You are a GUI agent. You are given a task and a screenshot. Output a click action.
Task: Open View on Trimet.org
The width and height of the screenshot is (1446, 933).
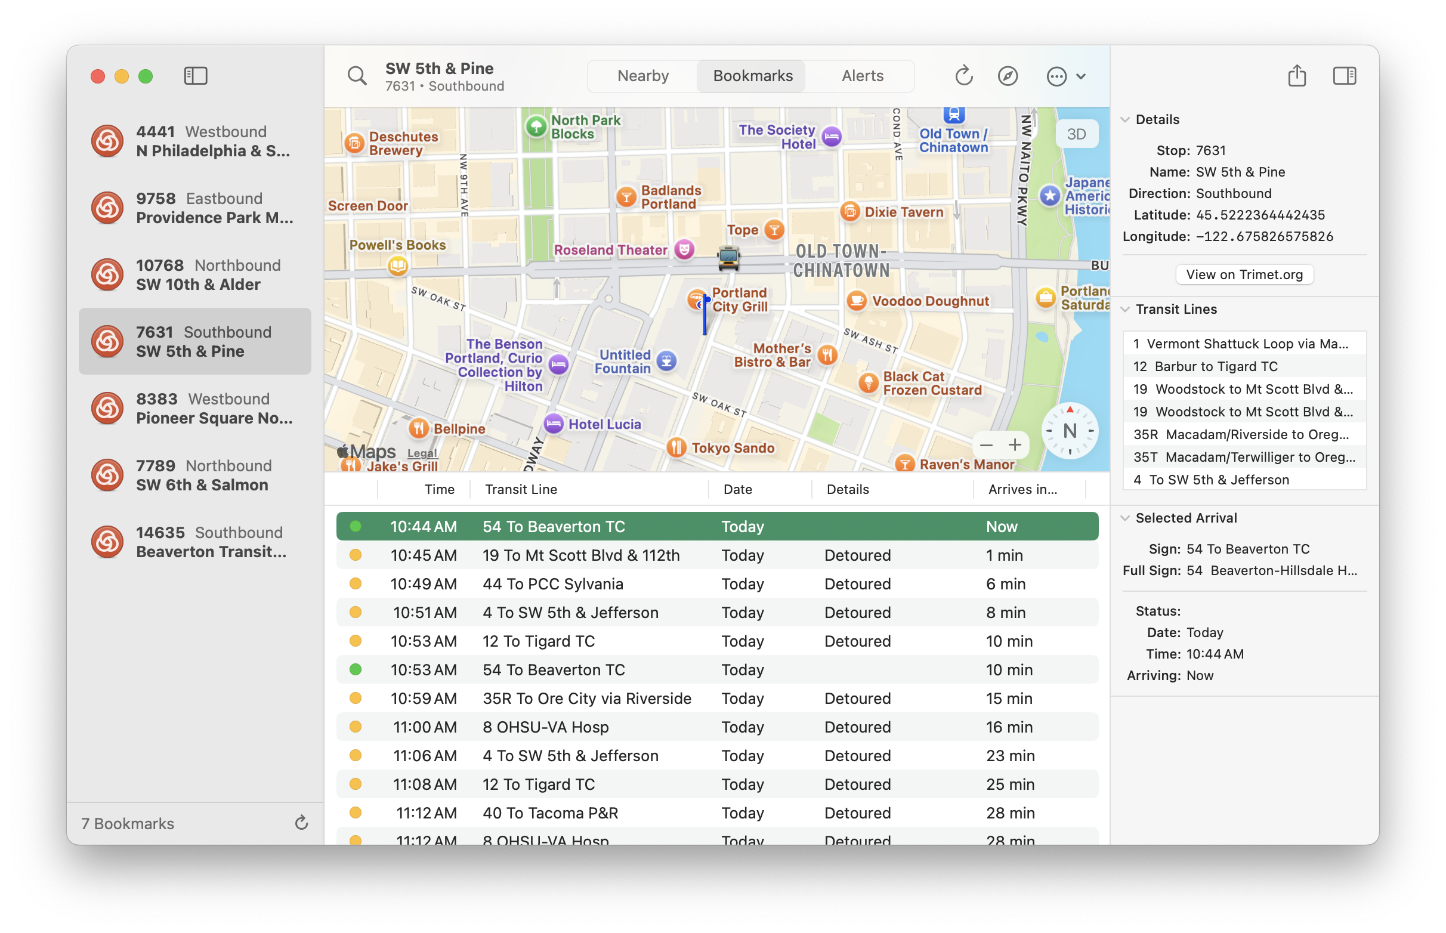point(1244,274)
